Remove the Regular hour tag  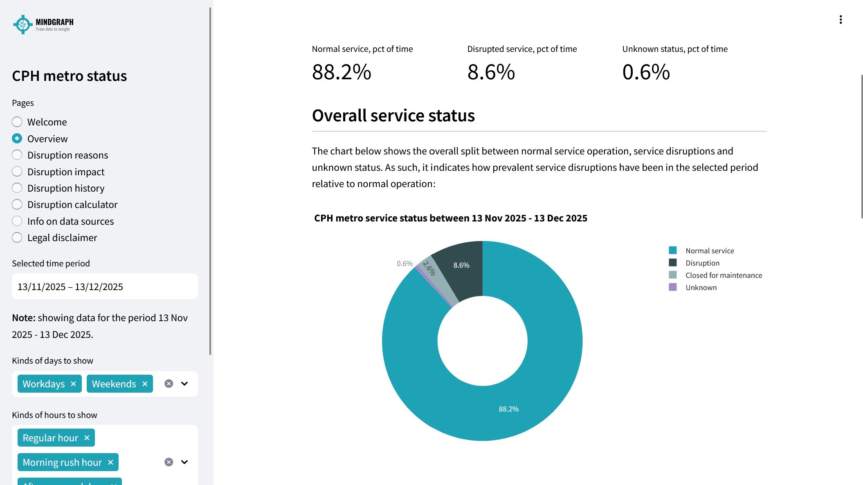[86, 438]
